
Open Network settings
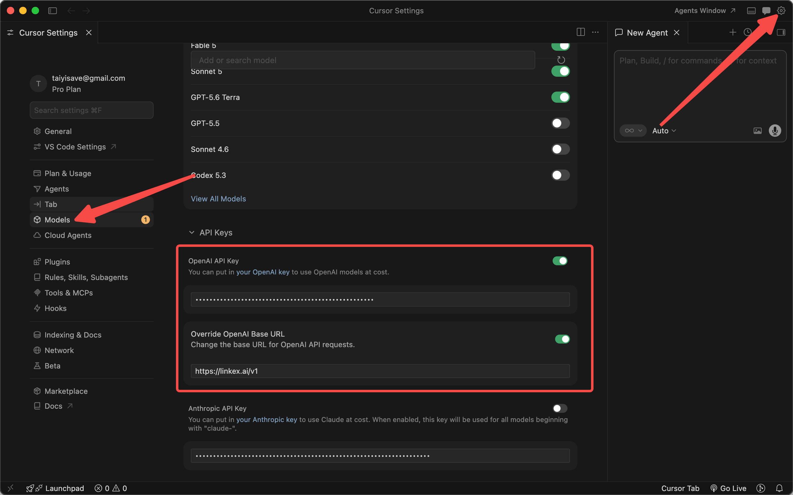click(91, 350)
